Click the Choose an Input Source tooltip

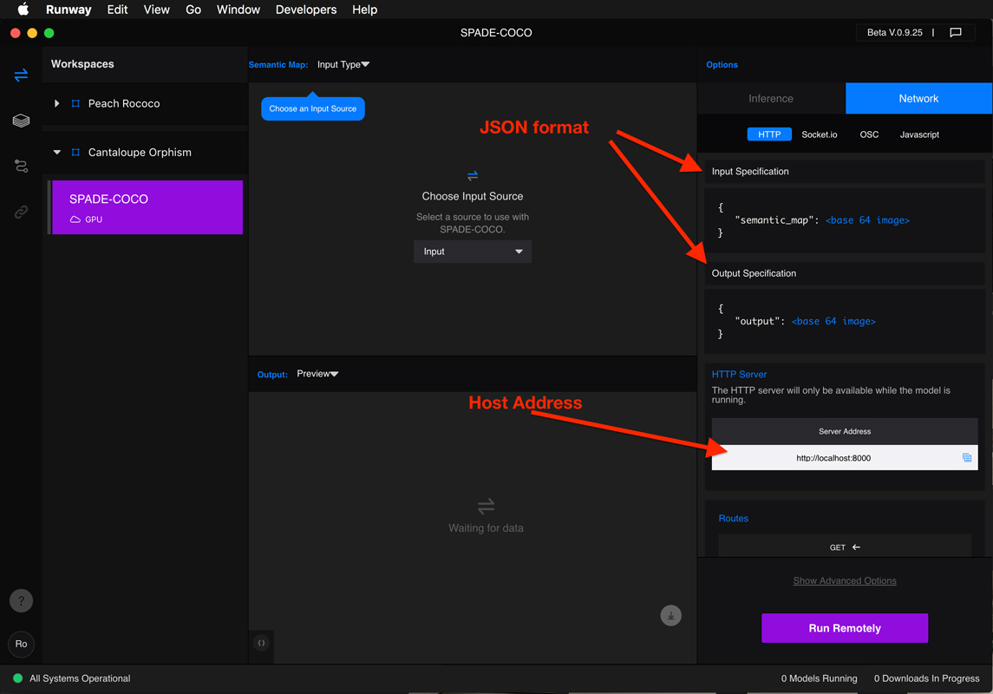(x=313, y=108)
